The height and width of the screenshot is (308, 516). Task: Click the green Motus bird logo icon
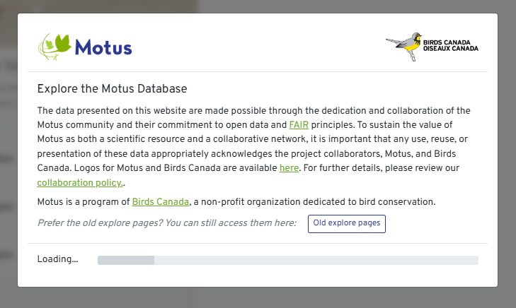click(x=54, y=47)
